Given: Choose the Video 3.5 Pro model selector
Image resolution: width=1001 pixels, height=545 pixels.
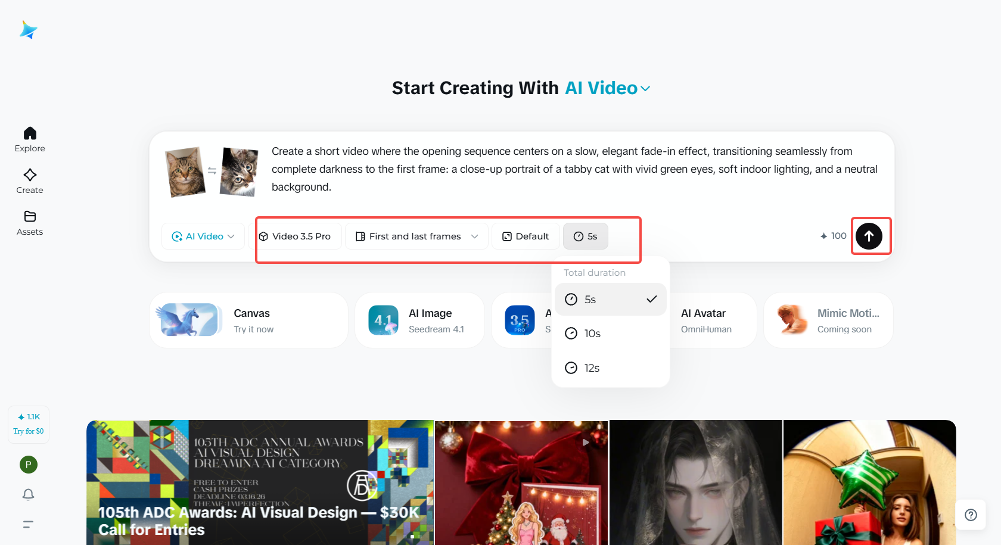Looking at the screenshot, I should point(296,236).
